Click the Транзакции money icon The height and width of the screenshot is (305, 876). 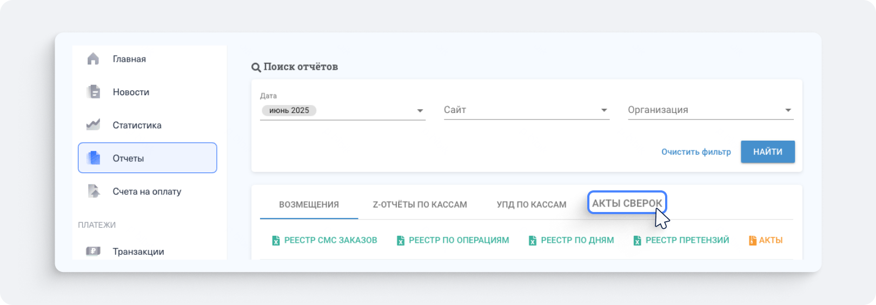[x=93, y=251]
